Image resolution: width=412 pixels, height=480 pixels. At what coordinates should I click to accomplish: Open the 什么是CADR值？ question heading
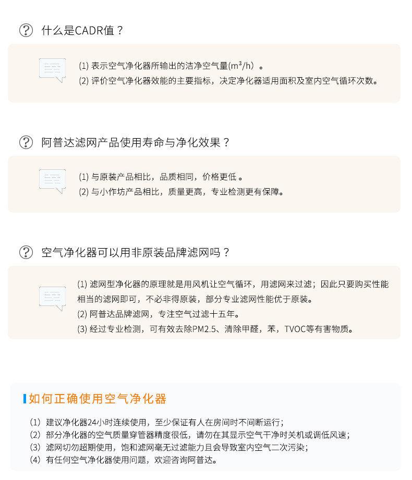[x=82, y=30]
